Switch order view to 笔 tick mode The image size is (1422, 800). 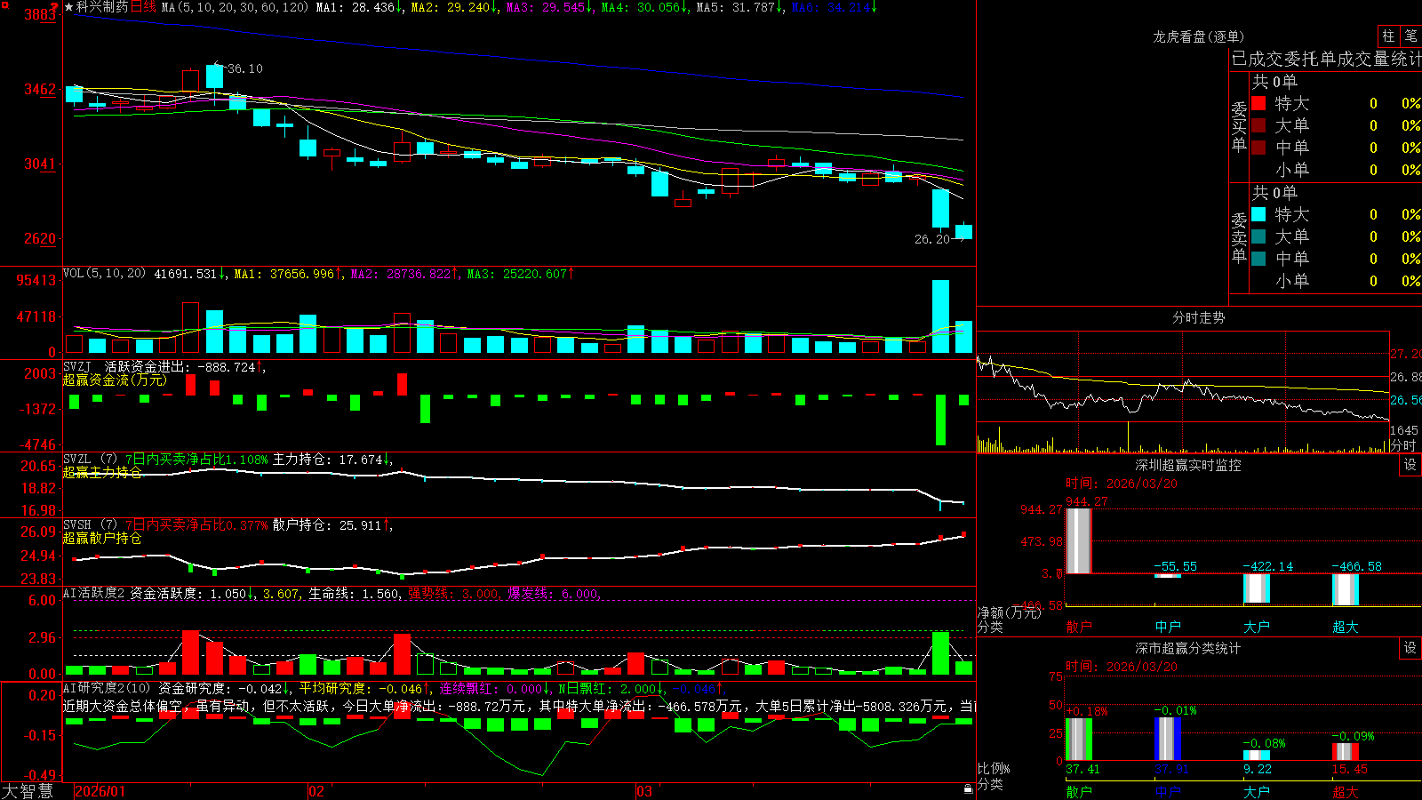[1410, 36]
